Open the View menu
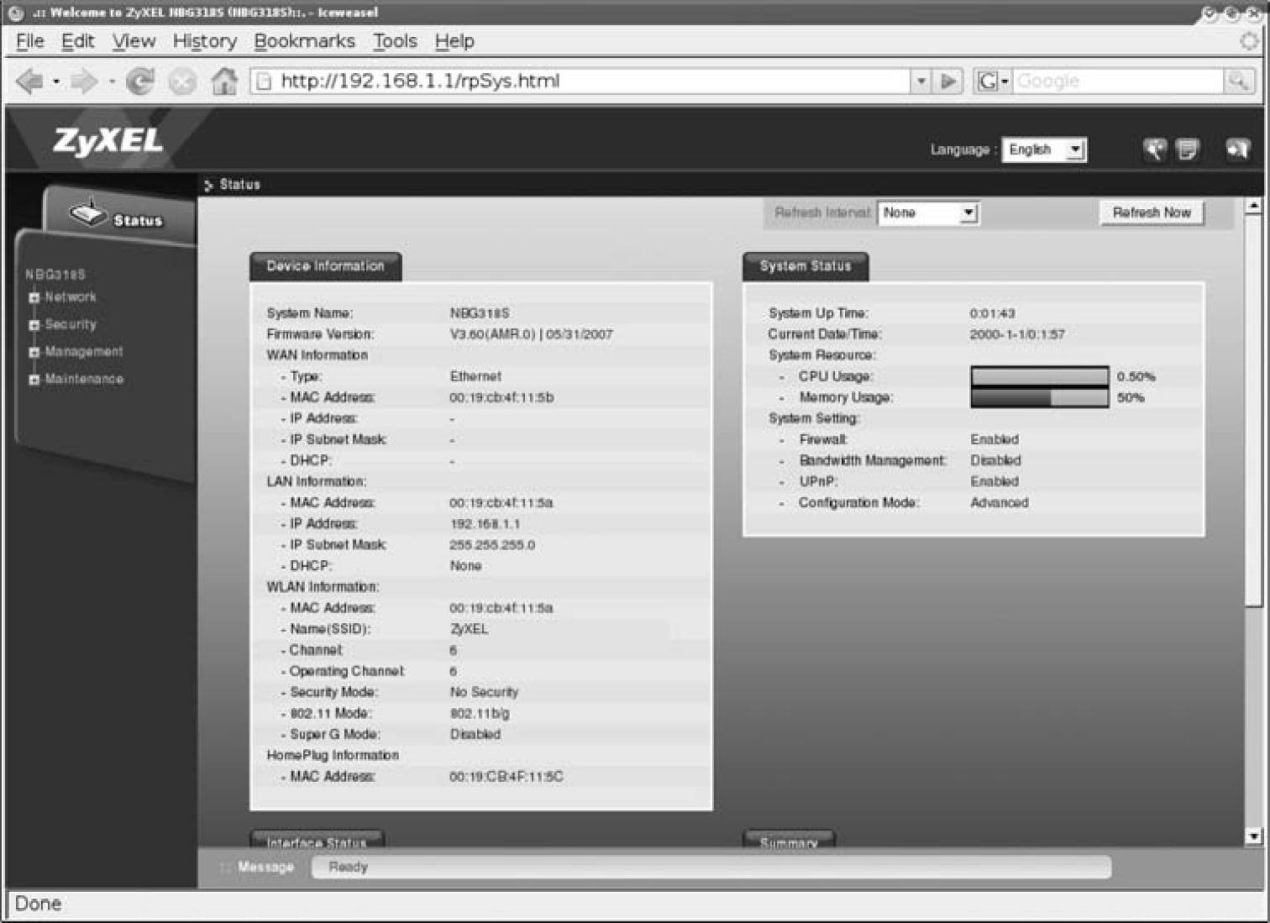 pos(134,41)
